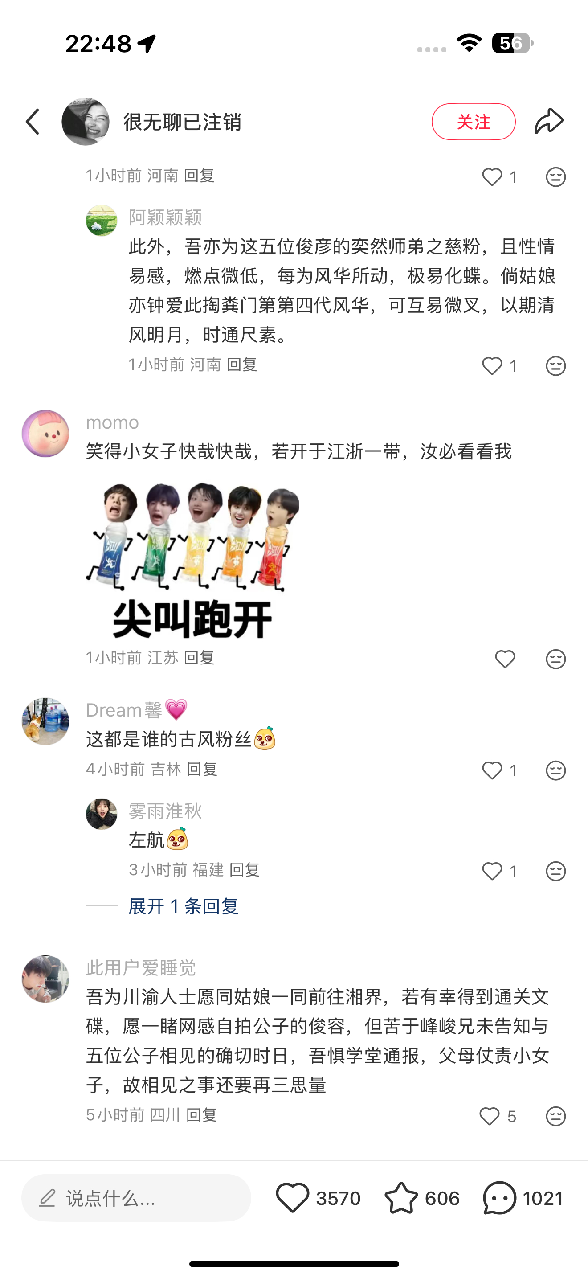Open the share arrow icon

[x=549, y=122]
